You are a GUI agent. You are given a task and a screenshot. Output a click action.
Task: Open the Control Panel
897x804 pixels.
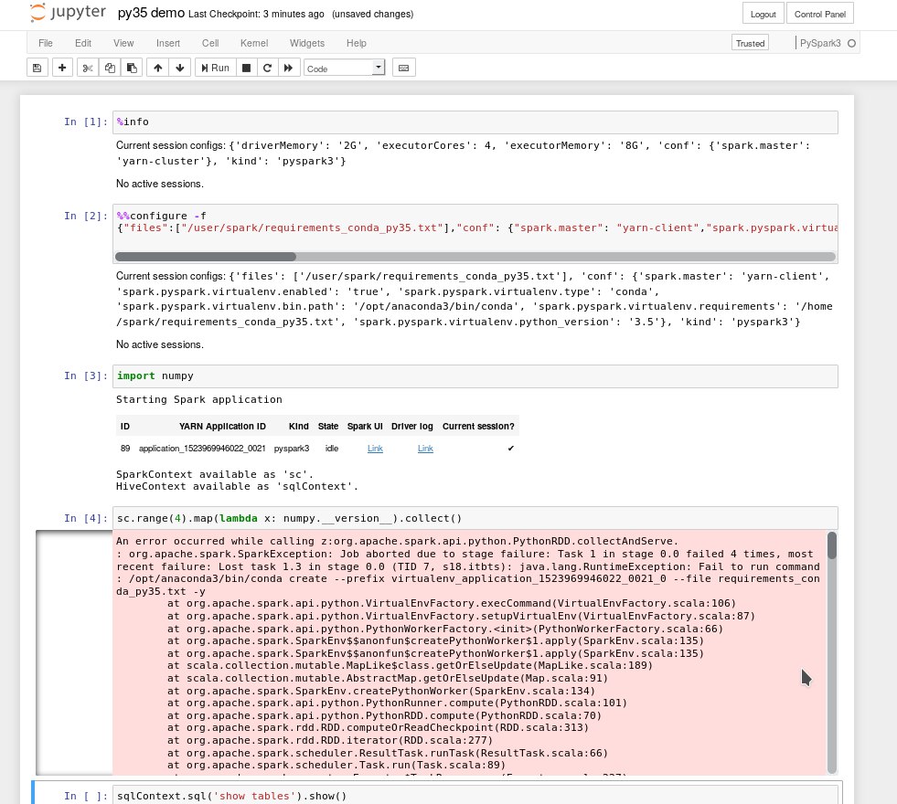click(x=820, y=14)
